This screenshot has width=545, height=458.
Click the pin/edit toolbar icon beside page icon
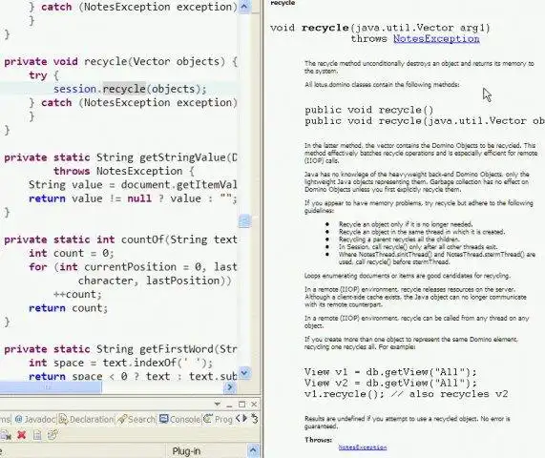52,434
